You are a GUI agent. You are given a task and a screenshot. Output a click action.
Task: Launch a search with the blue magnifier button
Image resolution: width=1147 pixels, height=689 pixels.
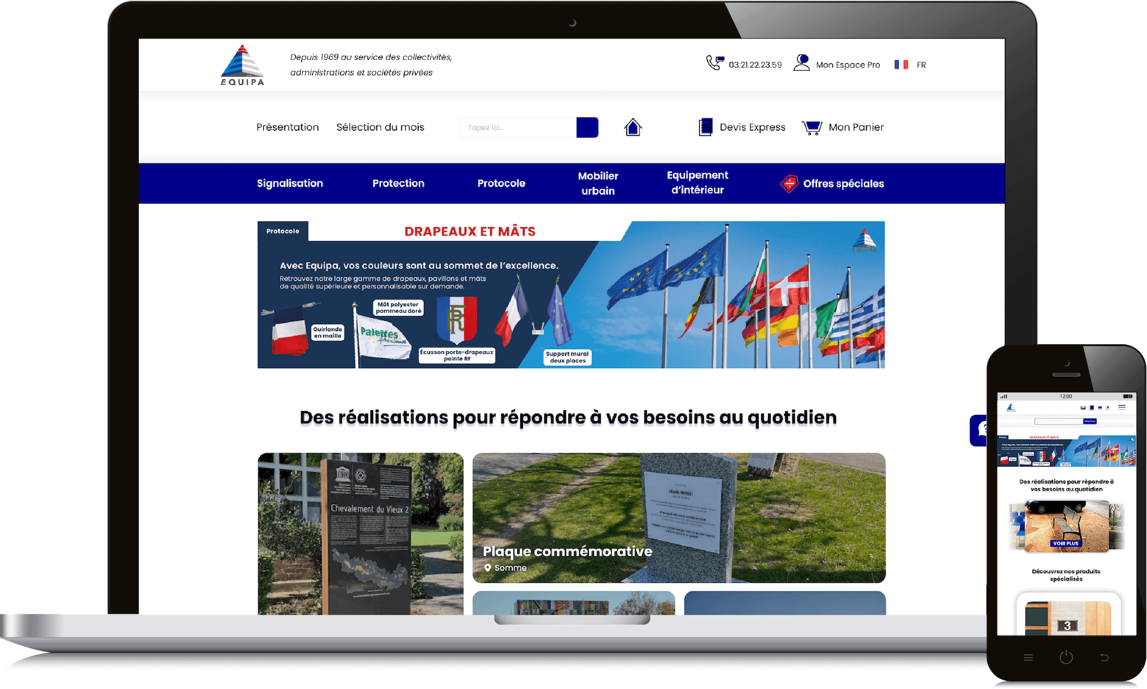[587, 127]
